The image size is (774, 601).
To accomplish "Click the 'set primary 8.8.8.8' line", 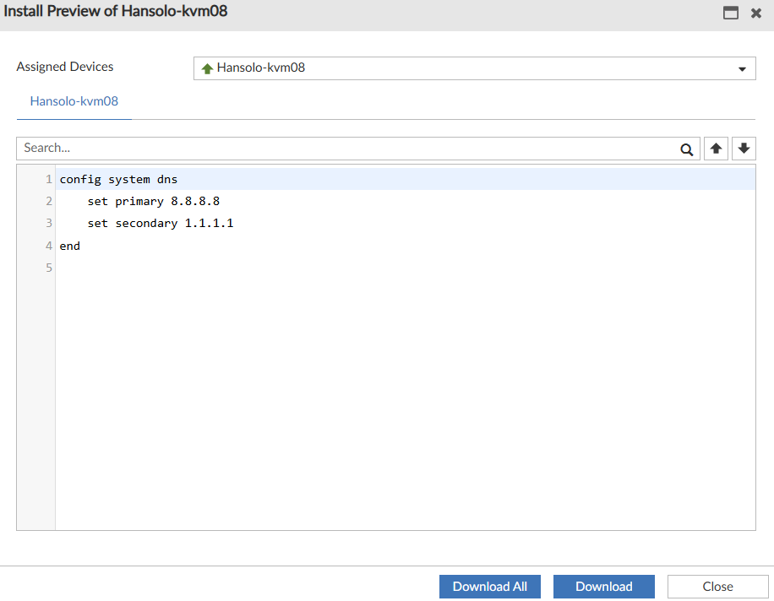I will (x=153, y=201).
